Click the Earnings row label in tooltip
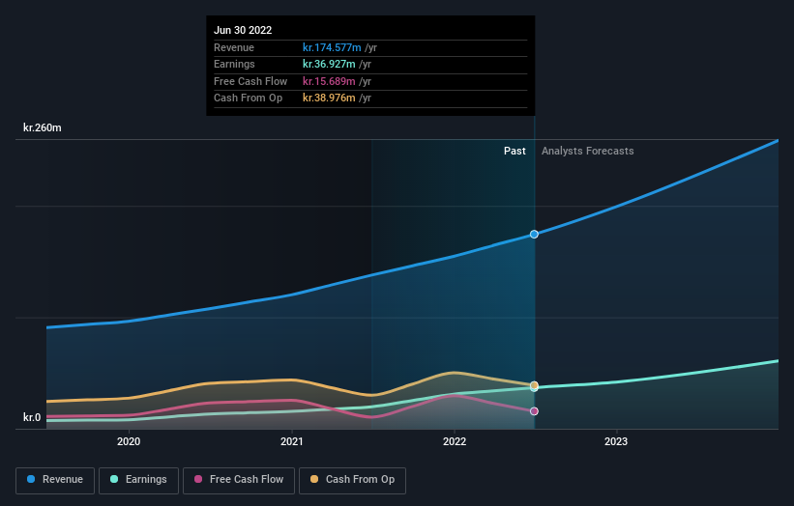The image size is (794, 506). pyautogui.click(x=234, y=64)
